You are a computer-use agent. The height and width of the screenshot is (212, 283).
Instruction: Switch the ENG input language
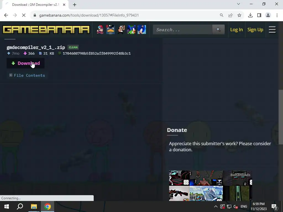[x=244, y=206]
